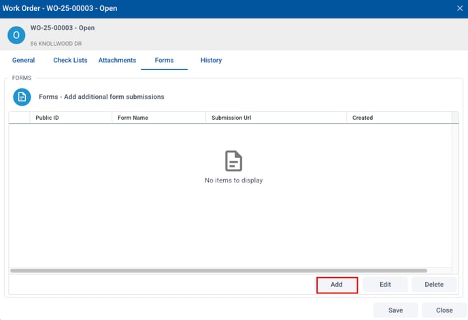Image resolution: width=468 pixels, height=320 pixels.
Task: Sort by the Public ID column header
Action: (x=47, y=118)
